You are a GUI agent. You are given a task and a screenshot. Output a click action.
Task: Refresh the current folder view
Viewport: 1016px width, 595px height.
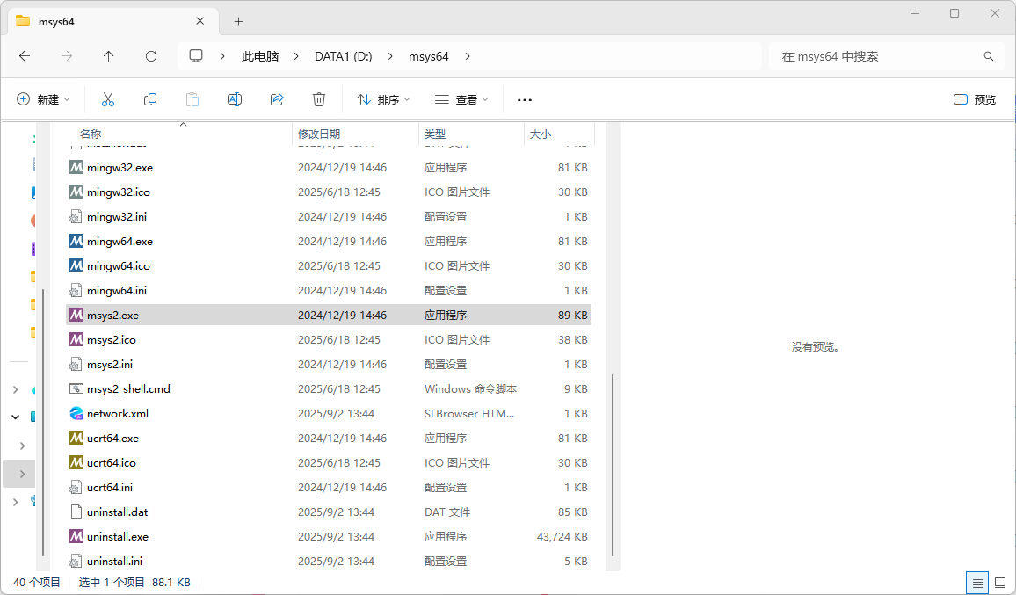[151, 56]
